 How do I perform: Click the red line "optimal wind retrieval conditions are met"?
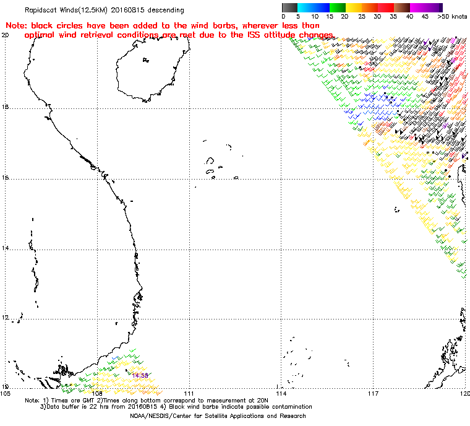pos(179,35)
